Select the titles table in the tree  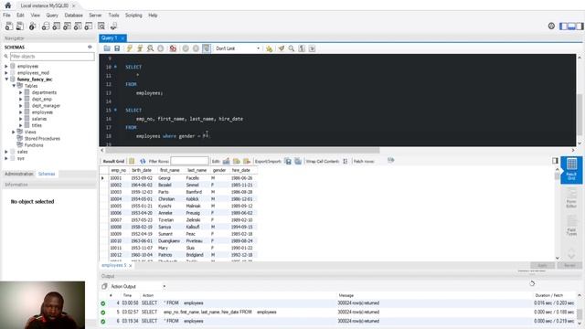(37, 125)
